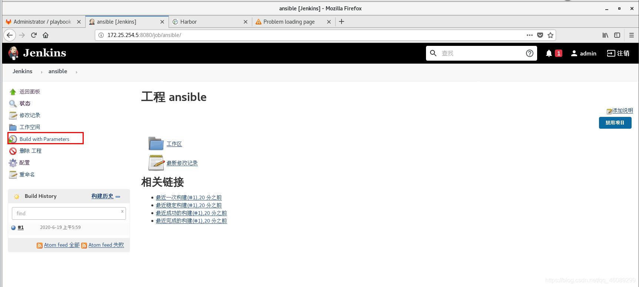
Task: Open the notifications bell icon
Action: [549, 53]
